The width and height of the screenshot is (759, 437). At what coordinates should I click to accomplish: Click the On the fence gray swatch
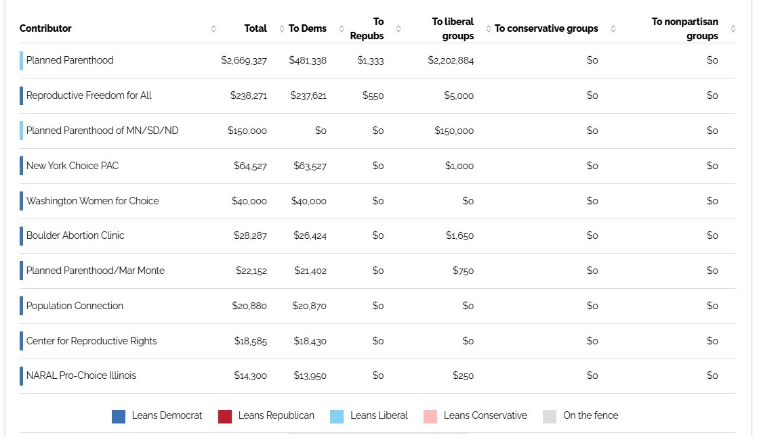[550, 416]
